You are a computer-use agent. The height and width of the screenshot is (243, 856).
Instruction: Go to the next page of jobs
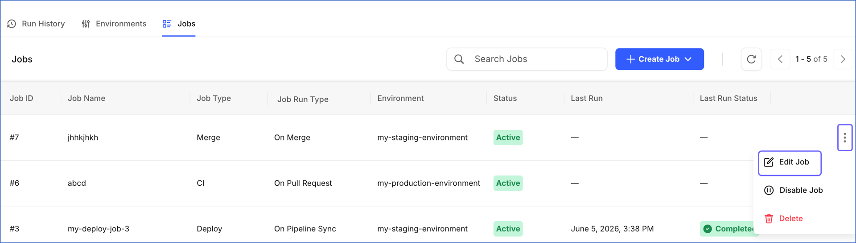[843, 59]
